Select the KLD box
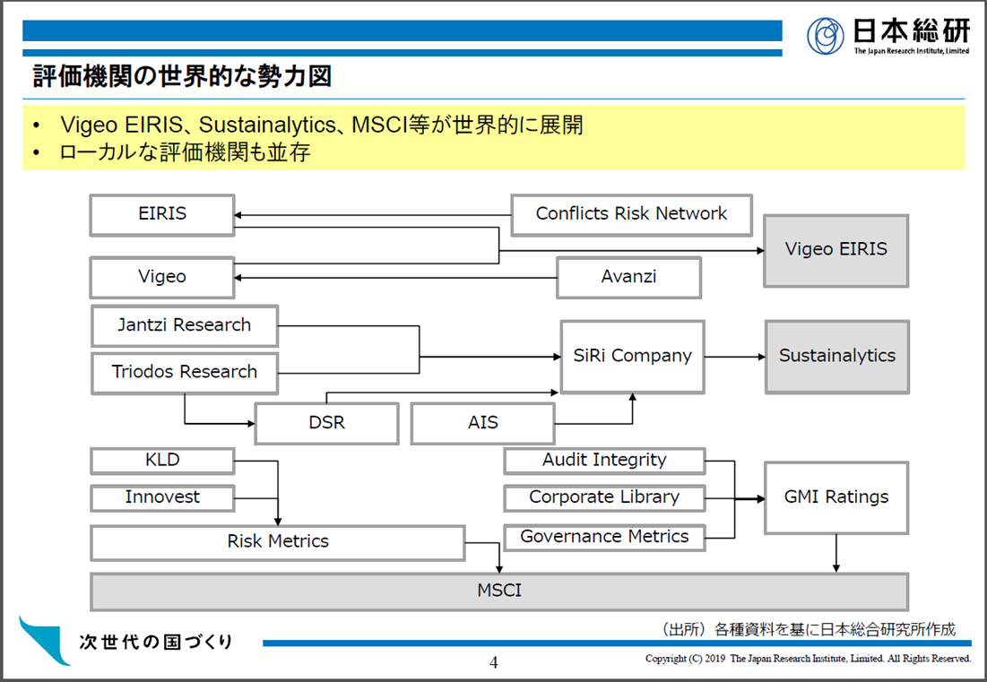This screenshot has width=987, height=682. click(162, 461)
